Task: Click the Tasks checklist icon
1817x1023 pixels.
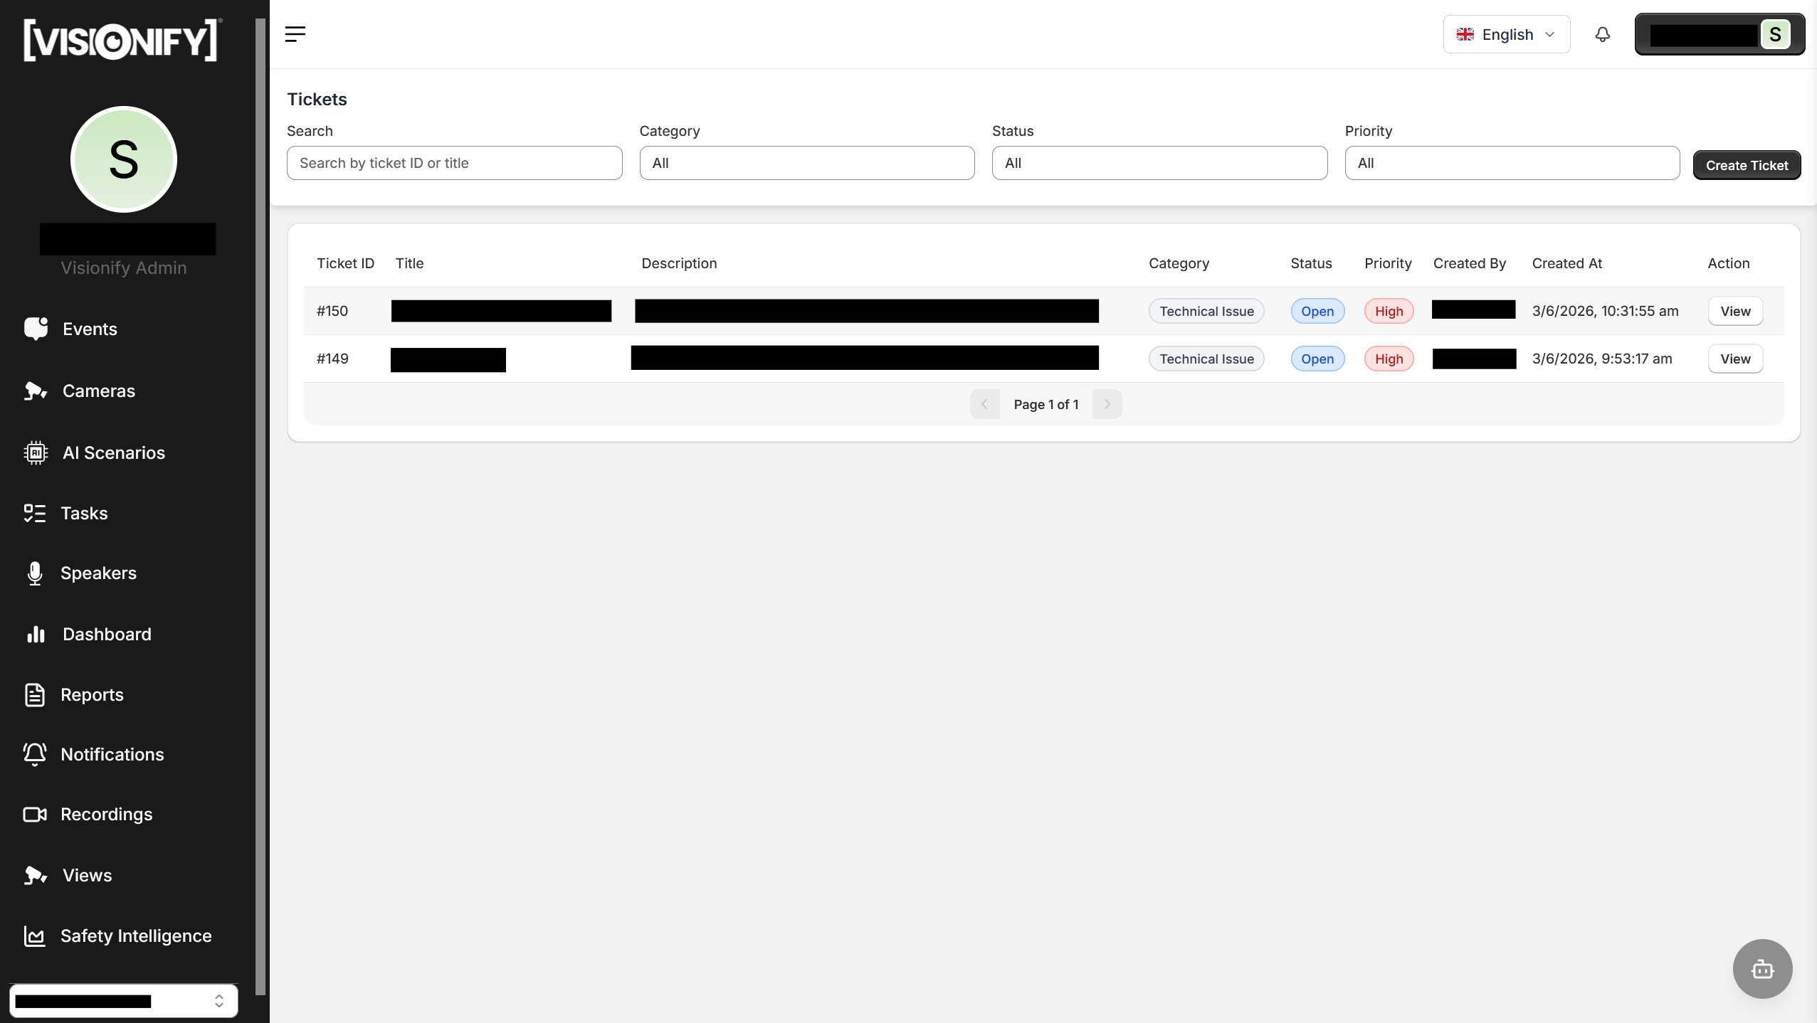Action: point(34,513)
